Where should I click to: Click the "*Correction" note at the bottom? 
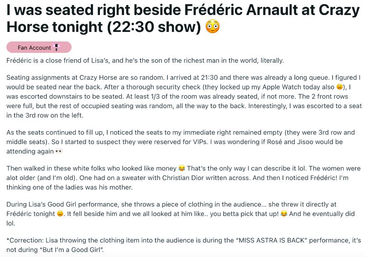point(182,245)
